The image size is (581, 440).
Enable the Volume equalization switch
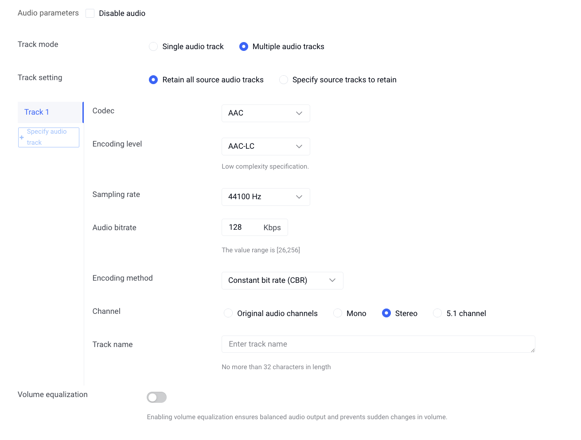point(156,398)
